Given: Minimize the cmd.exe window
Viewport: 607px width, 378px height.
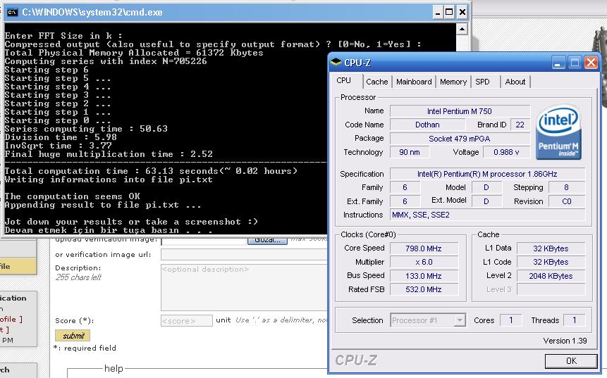Looking at the screenshot, I should [x=437, y=13].
